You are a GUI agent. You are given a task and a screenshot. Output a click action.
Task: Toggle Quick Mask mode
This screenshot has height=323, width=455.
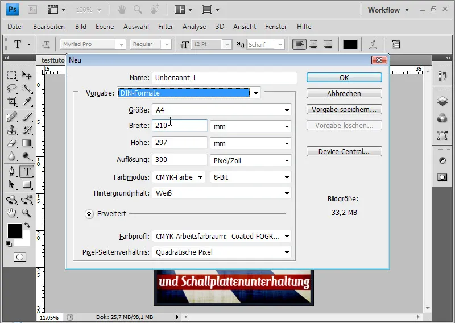[20, 257]
